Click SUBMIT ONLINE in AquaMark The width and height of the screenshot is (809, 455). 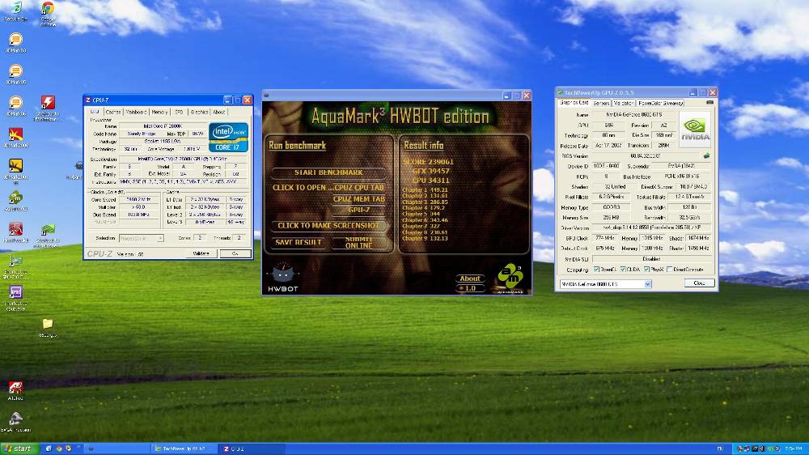tap(358, 243)
